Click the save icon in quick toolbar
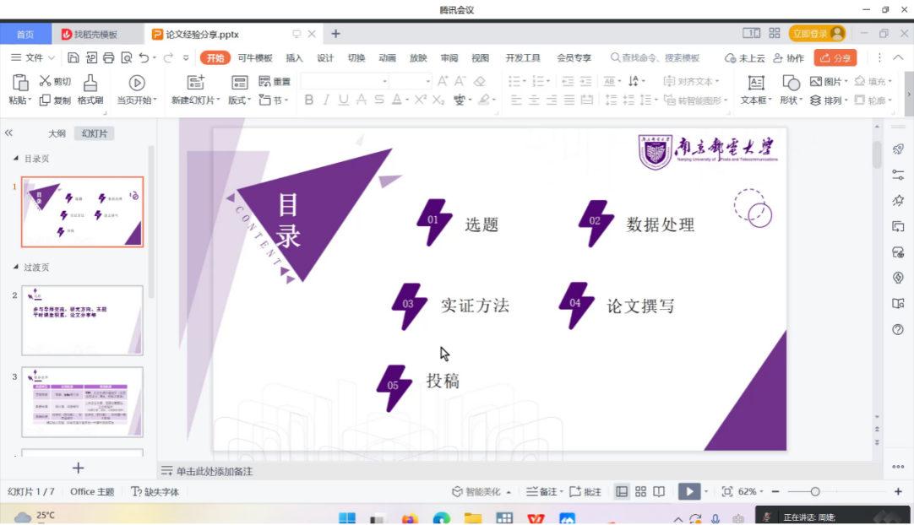Screen dimensions: 914x525 click(x=73, y=58)
